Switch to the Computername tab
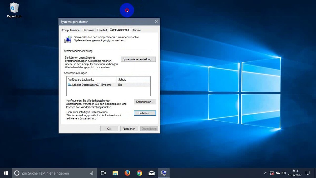The width and height of the screenshot is (316, 178). (x=71, y=30)
